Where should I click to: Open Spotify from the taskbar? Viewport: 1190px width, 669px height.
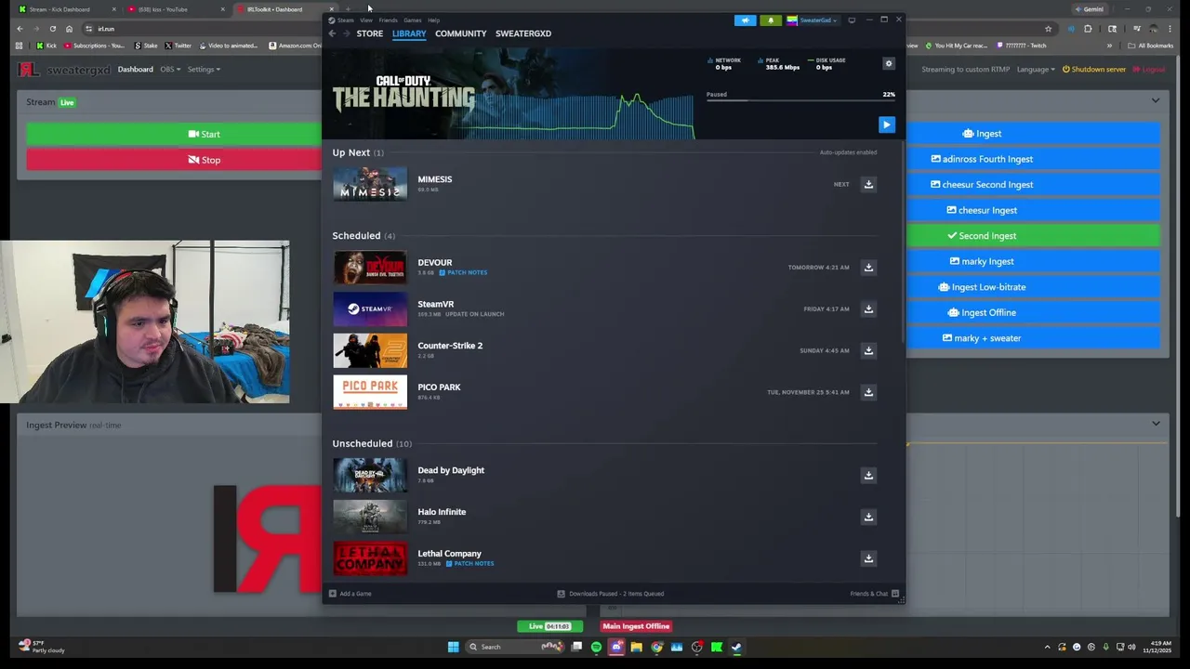596,647
